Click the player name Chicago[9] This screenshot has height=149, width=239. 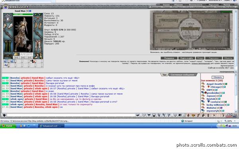pos(217,87)
